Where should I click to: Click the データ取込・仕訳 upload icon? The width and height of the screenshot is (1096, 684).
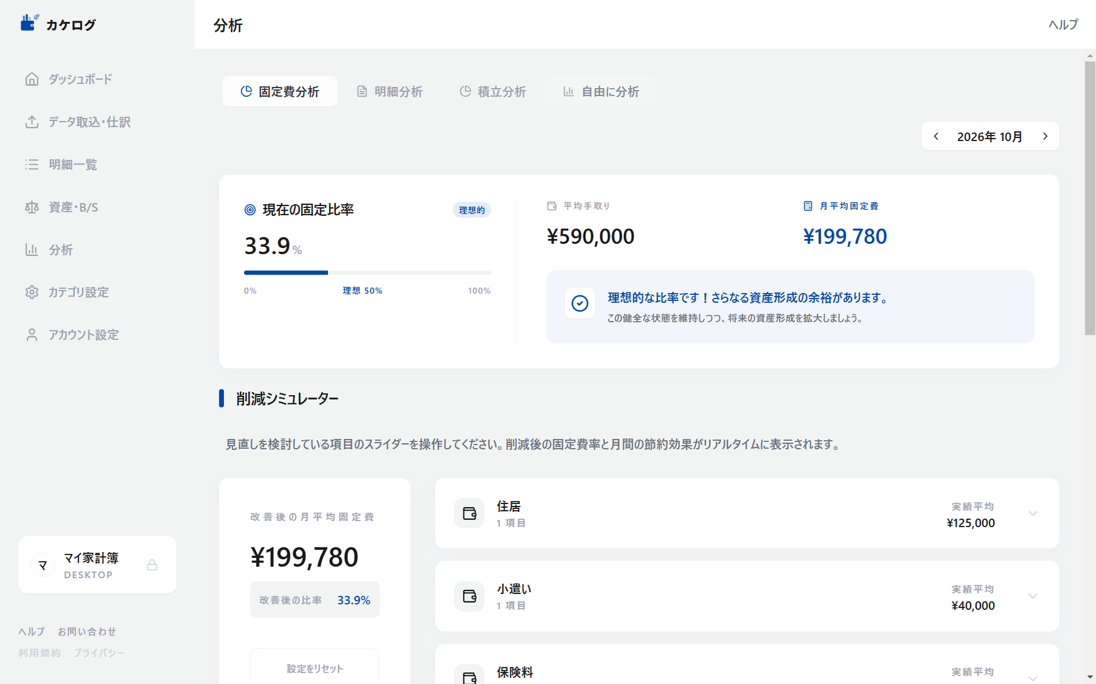[32, 122]
